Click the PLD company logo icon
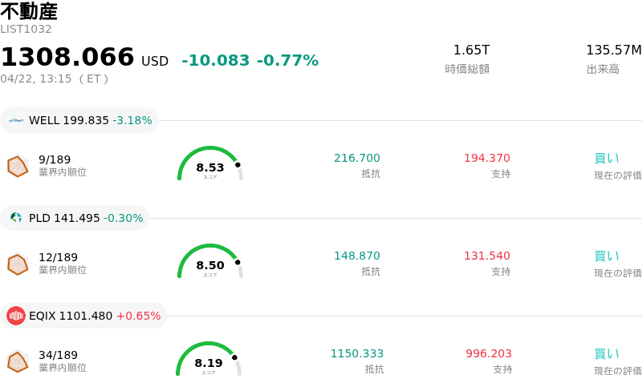The image size is (642, 391). click(x=17, y=218)
